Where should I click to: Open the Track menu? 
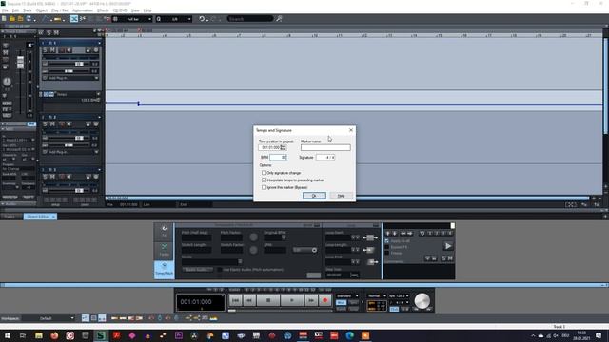point(28,10)
